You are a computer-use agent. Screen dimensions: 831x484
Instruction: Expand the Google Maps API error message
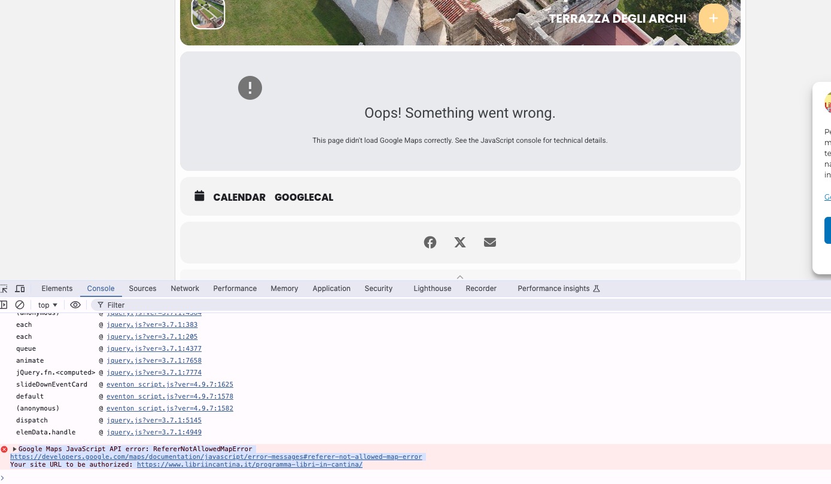click(x=15, y=449)
